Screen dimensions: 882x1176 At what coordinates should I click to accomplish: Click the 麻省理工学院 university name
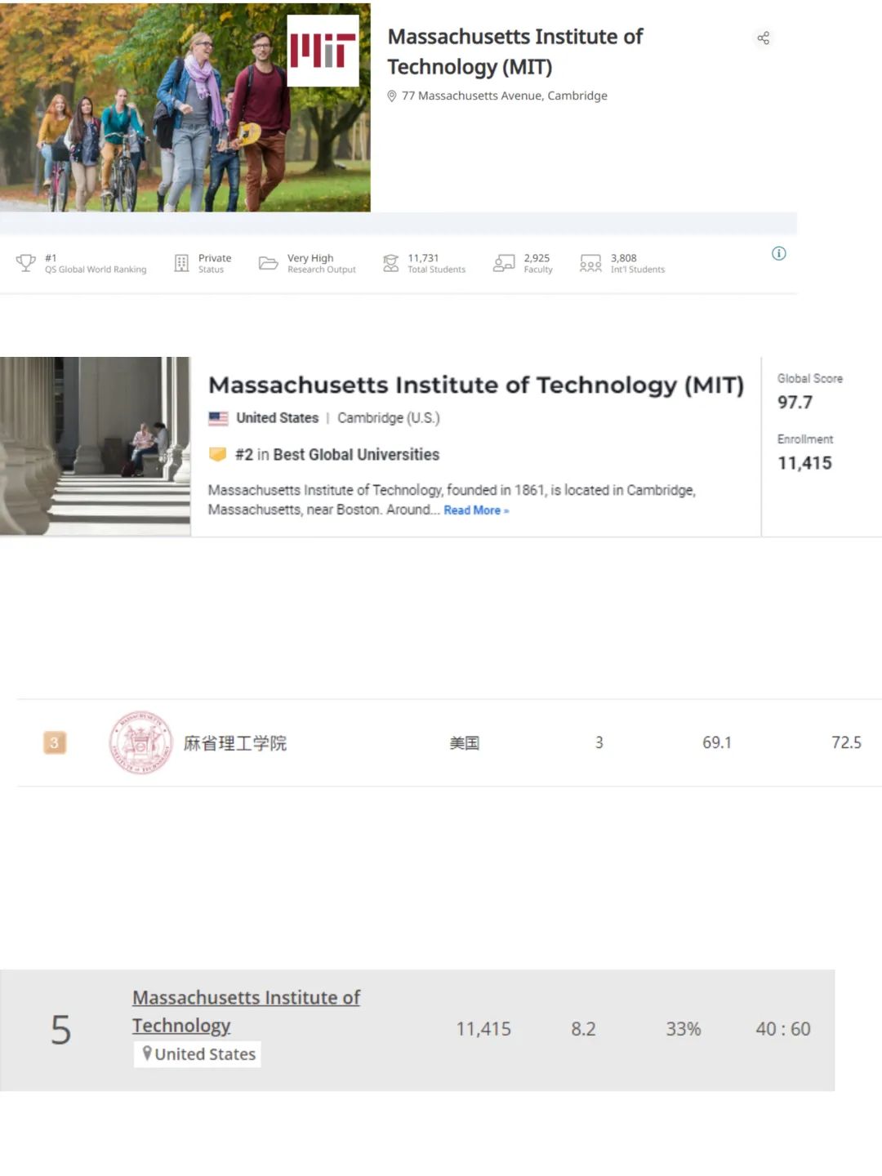click(x=235, y=743)
